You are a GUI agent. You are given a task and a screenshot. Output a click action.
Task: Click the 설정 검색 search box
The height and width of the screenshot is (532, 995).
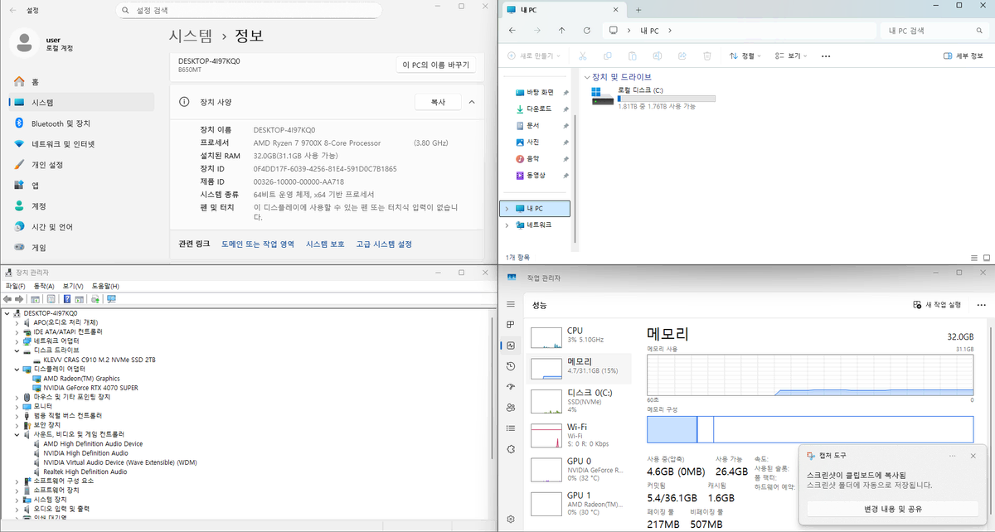[x=249, y=10]
